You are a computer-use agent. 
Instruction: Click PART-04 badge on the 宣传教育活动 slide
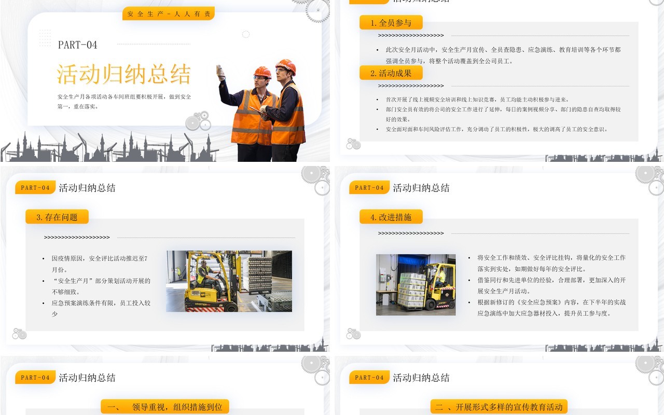click(x=369, y=378)
